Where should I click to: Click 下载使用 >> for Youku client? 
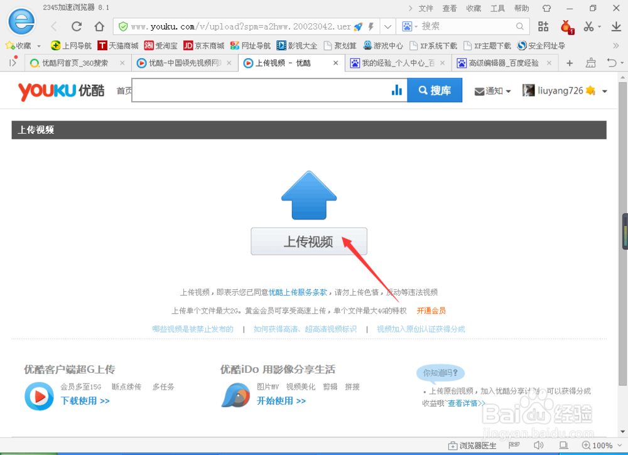click(x=85, y=401)
